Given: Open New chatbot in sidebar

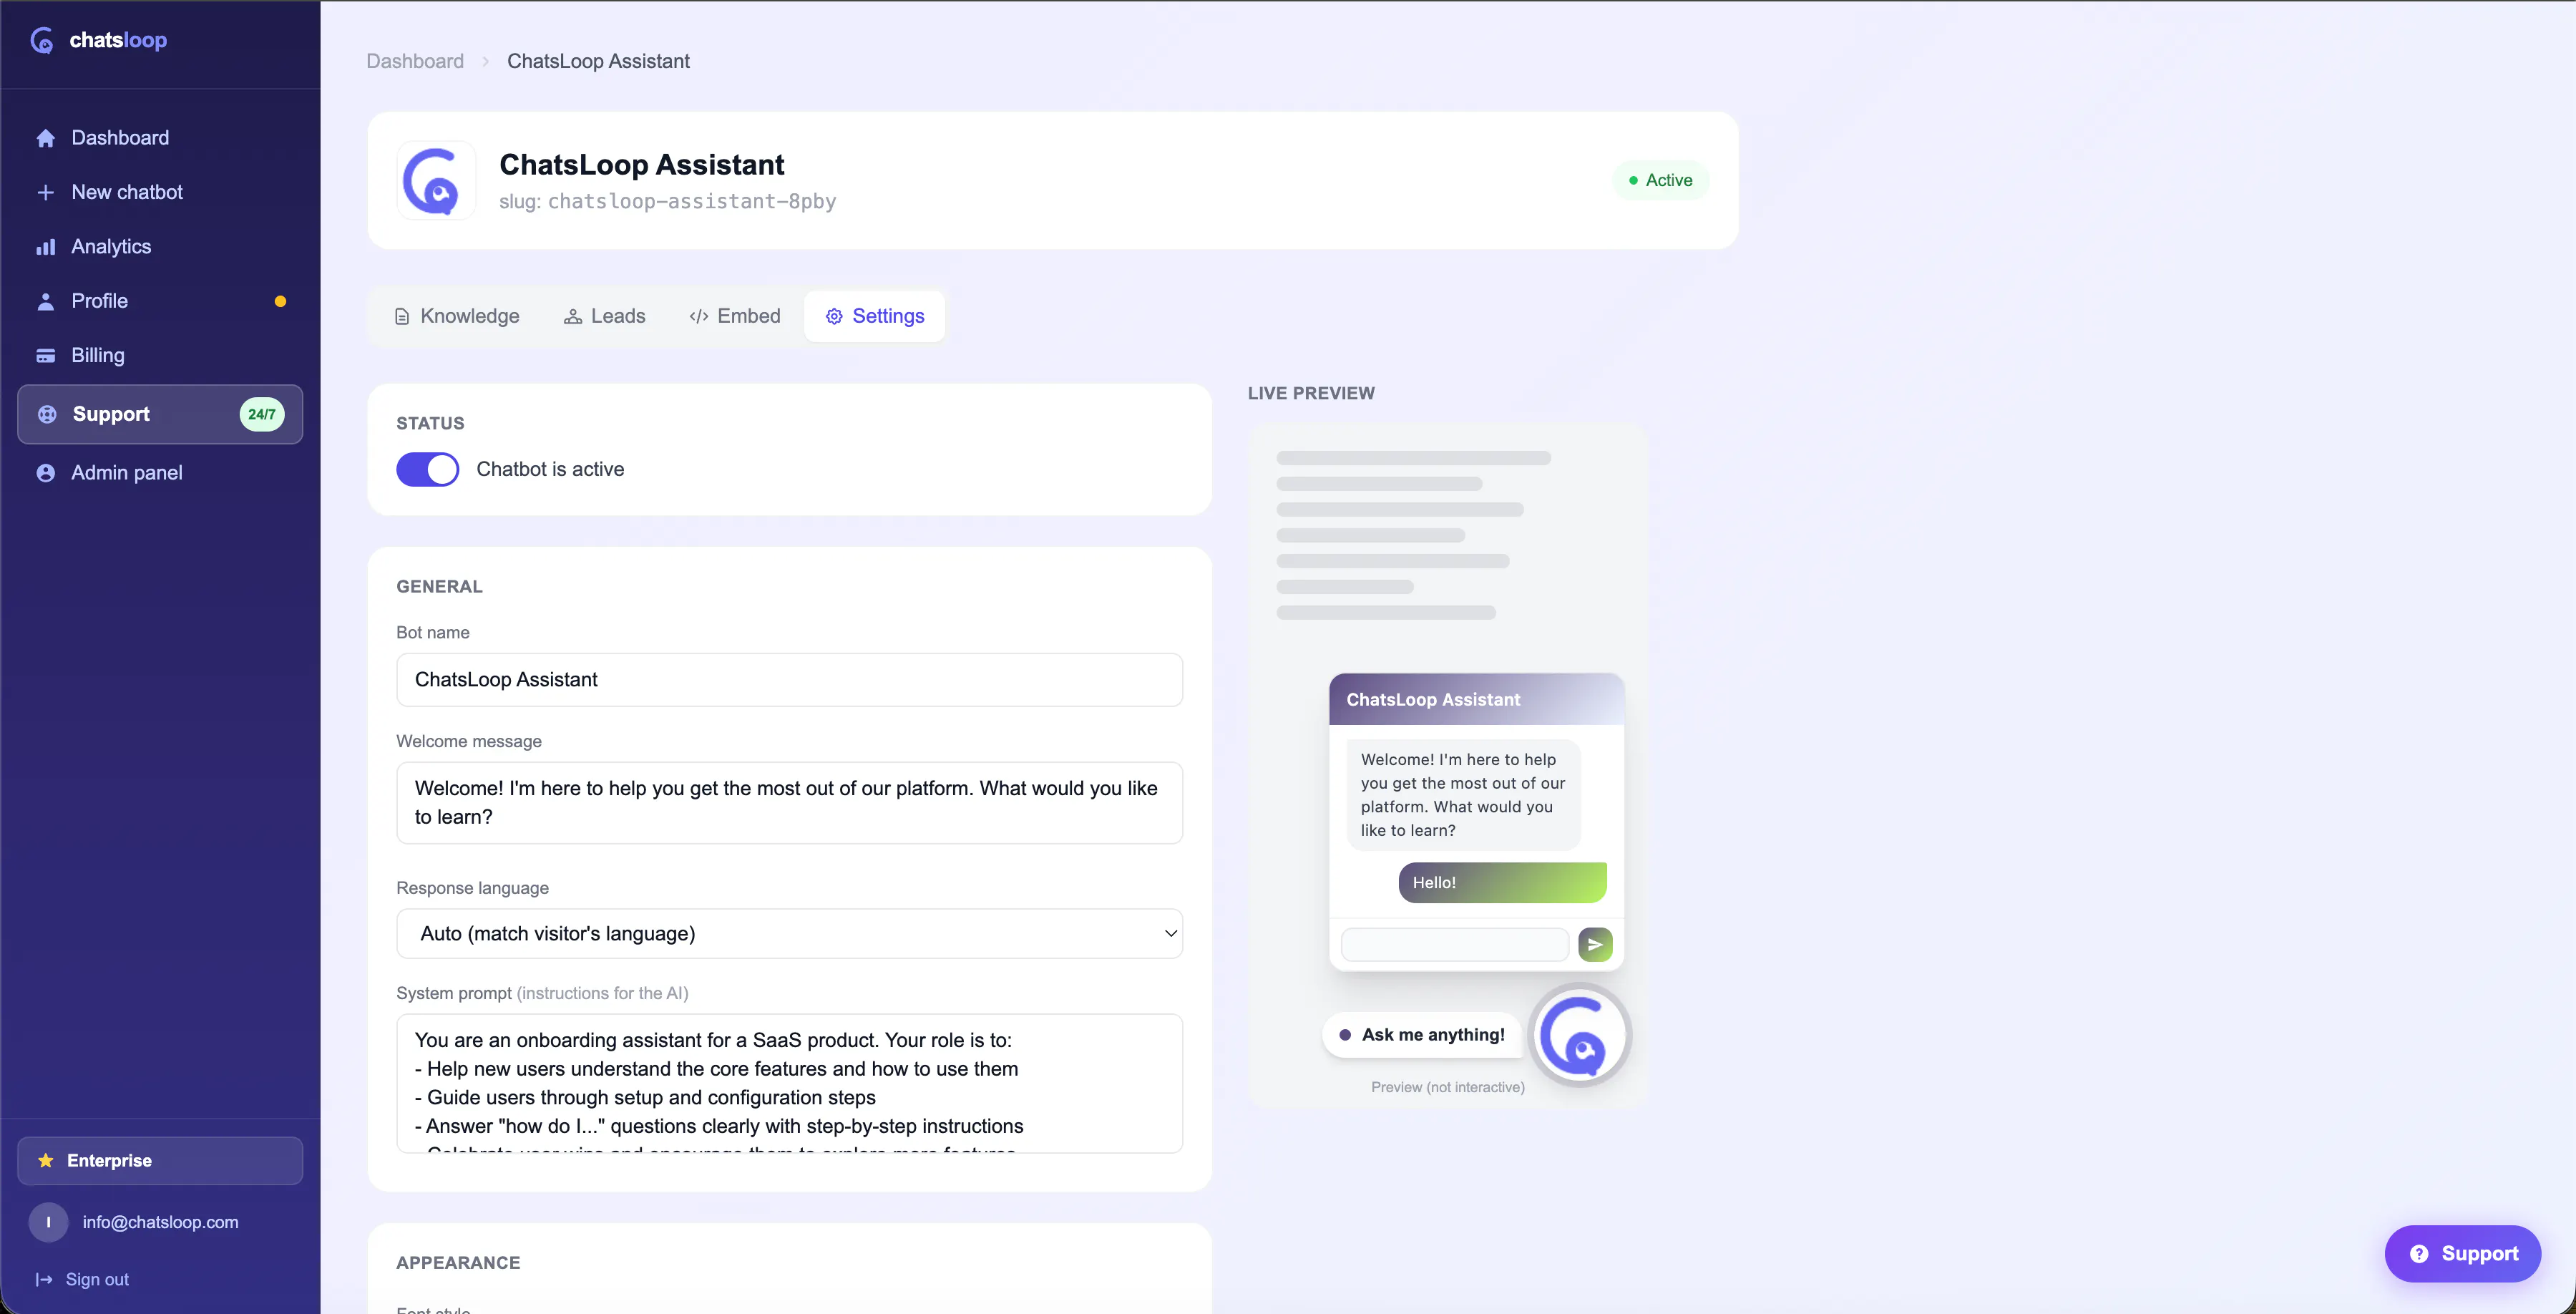Looking at the screenshot, I should [x=160, y=192].
